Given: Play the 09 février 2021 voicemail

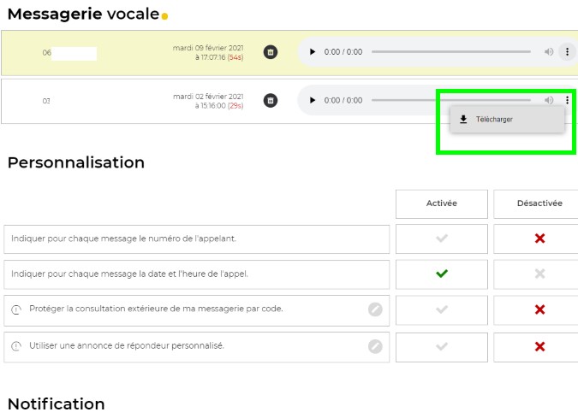Looking at the screenshot, I should pos(313,52).
